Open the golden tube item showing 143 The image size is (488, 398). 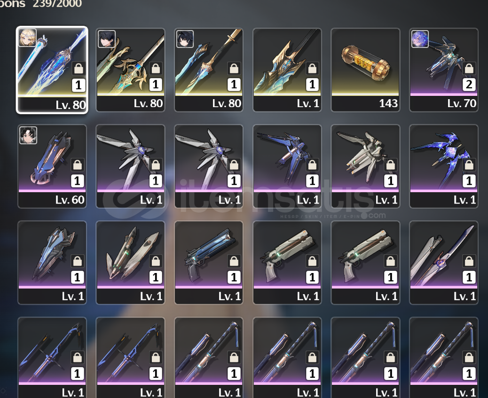(x=365, y=70)
